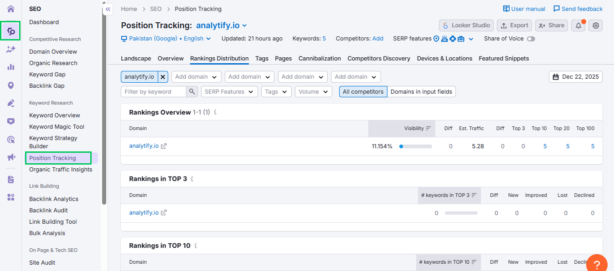Open the Competitors Discovery tab

click(x=378, y=59)
